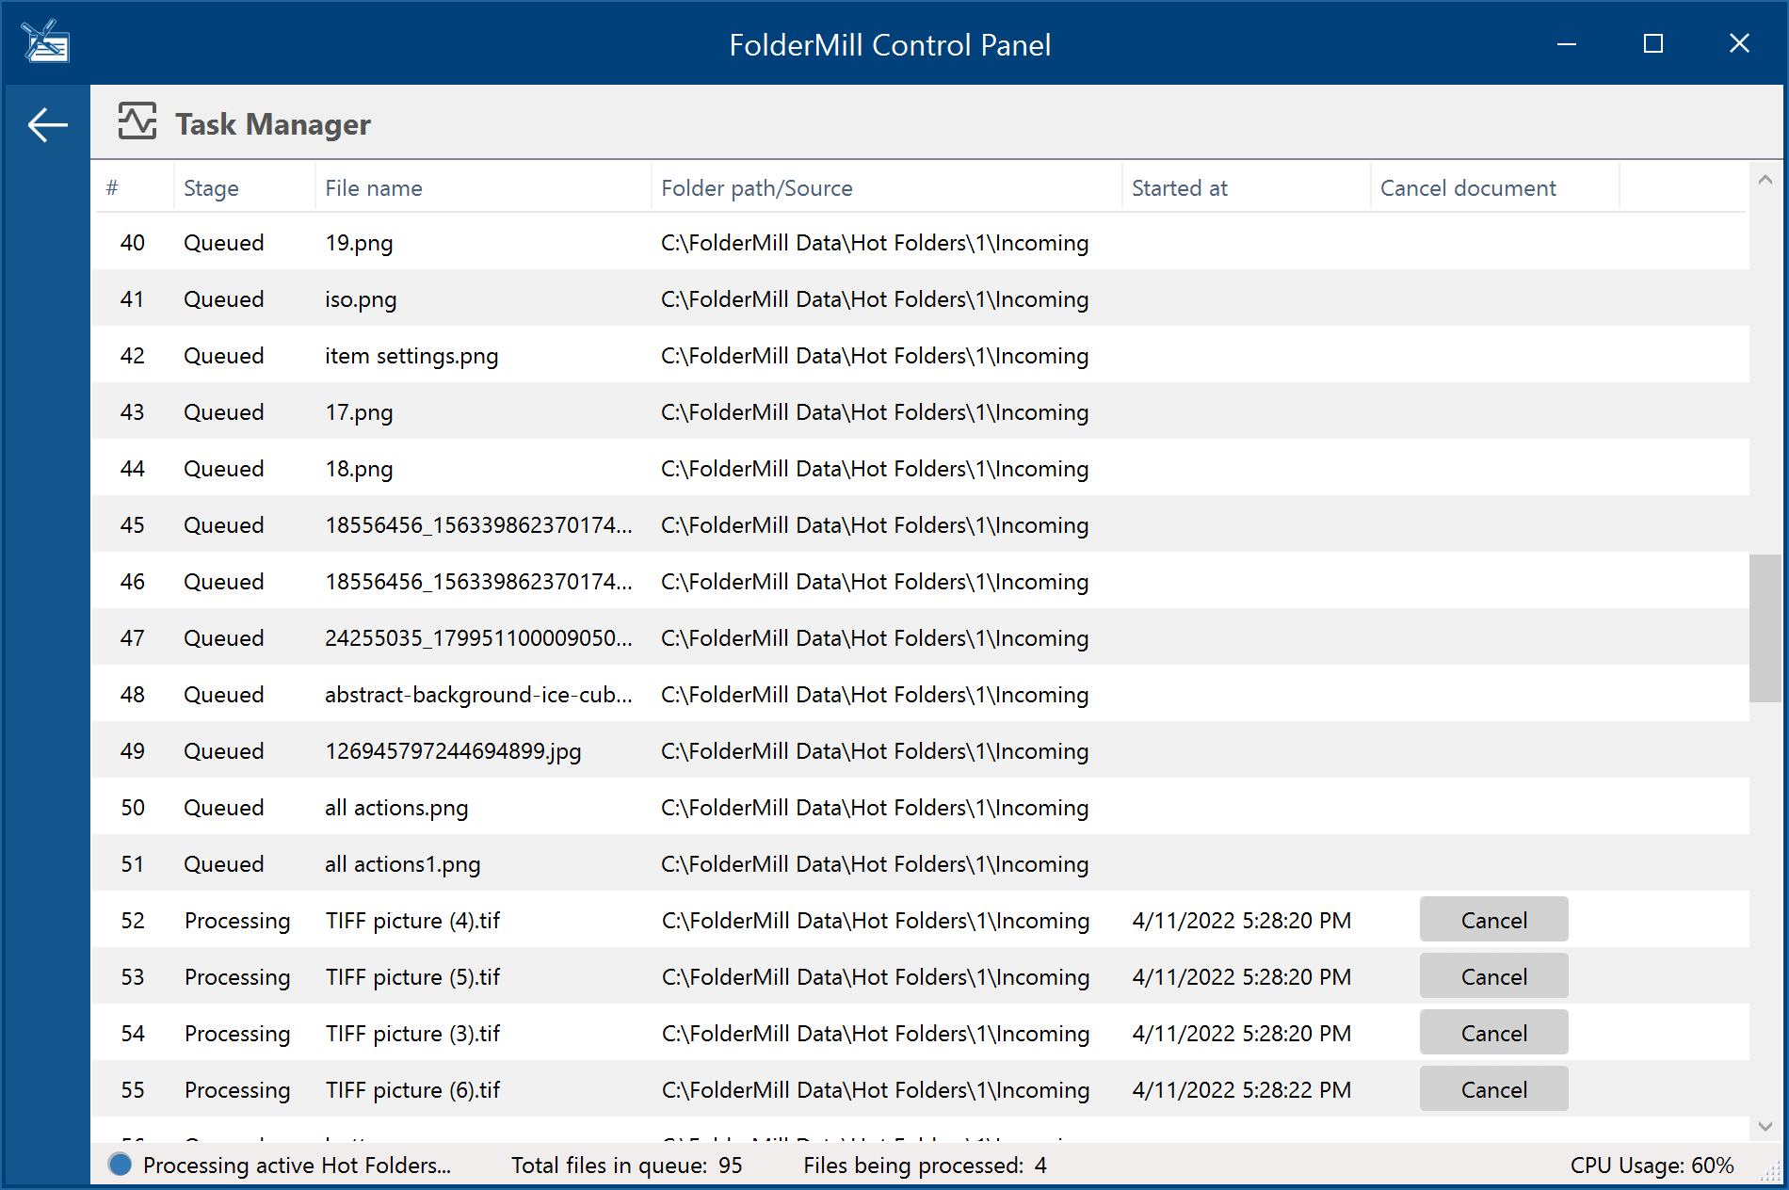Click row number 45

[133, 524]
